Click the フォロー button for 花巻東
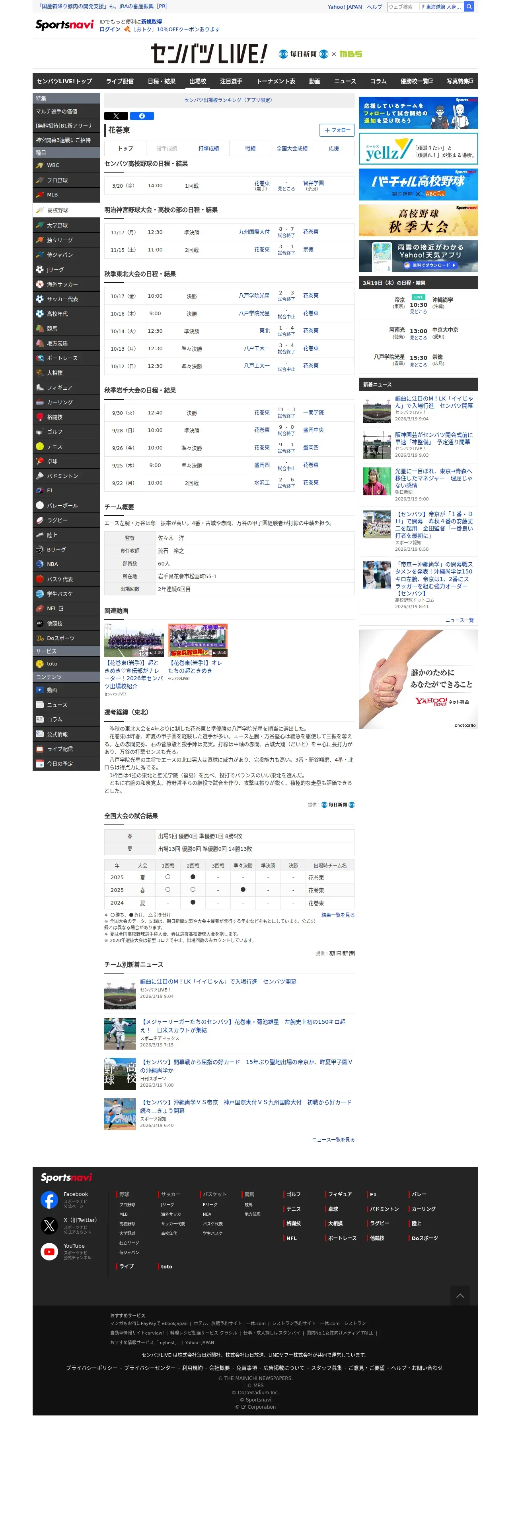This screenshot has width=518, height=1535. [337, 130]
